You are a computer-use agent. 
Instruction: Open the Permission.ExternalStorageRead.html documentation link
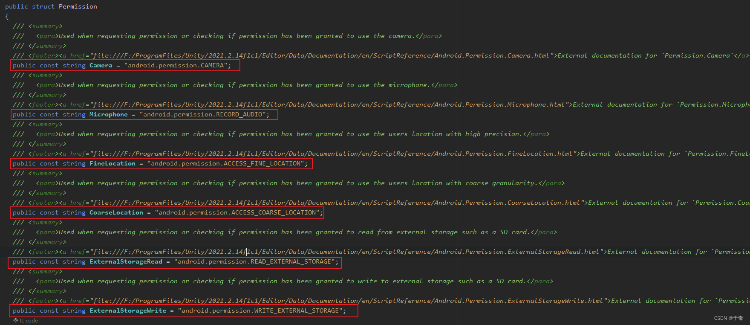point(346,252)
